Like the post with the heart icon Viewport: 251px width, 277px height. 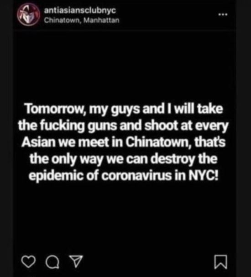(x=28, y=262)
